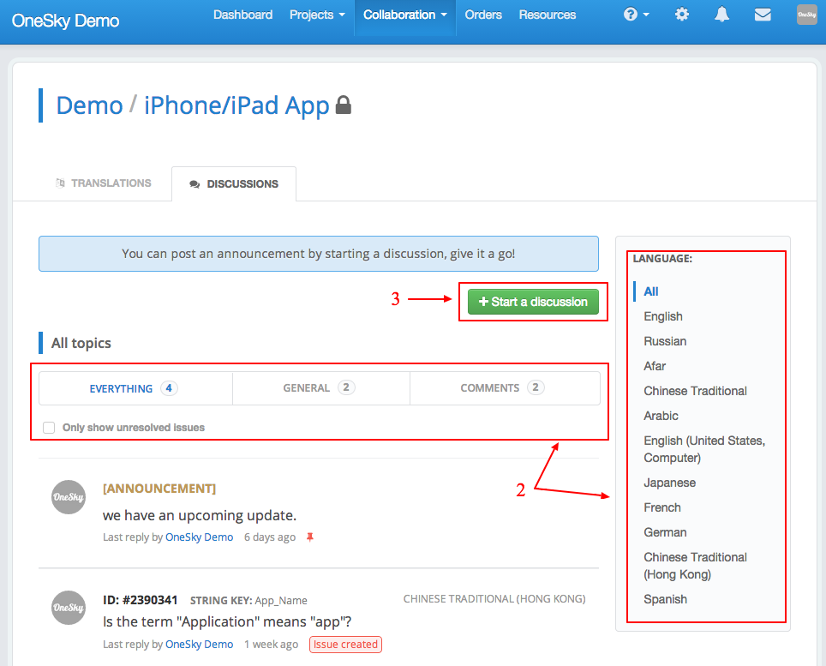826x666 pixels.
Task: Open the Demo breadcrumb link
Action: pos(90,105)
